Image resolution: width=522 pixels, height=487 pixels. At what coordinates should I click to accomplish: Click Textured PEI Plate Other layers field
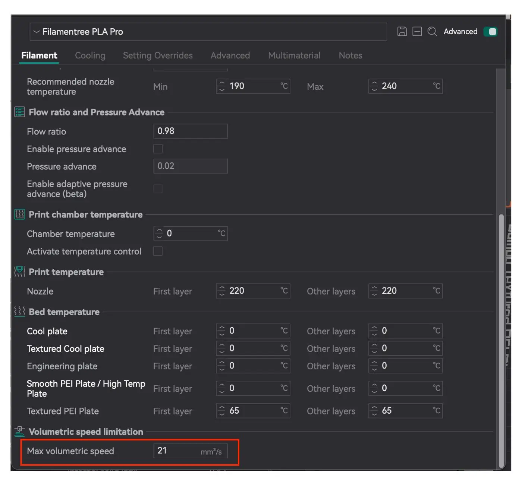[406, 411]
